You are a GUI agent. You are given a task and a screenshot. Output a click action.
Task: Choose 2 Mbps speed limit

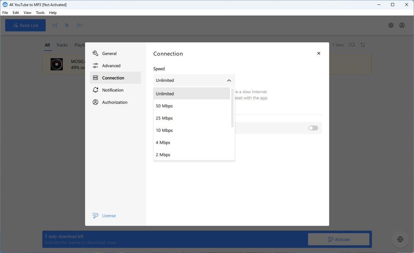(x=192, y=155)
